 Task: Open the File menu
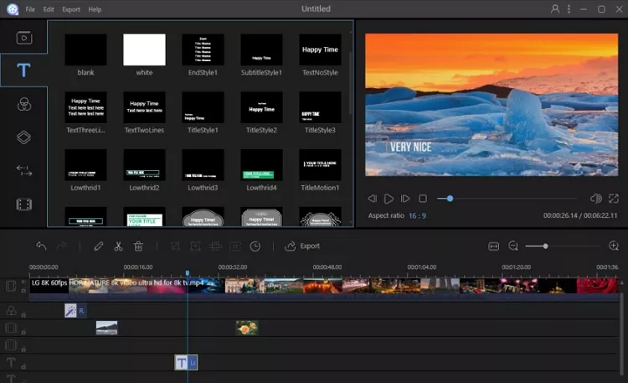coord(30,9)
